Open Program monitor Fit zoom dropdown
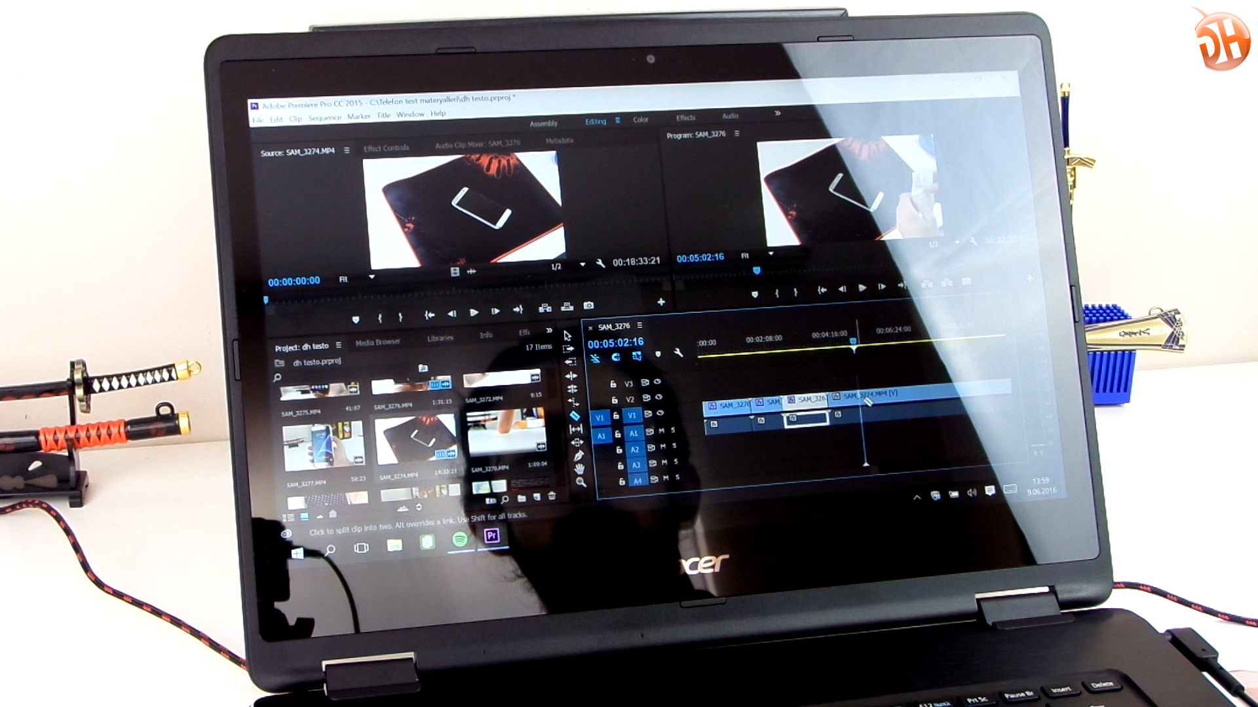 point(771,253)
